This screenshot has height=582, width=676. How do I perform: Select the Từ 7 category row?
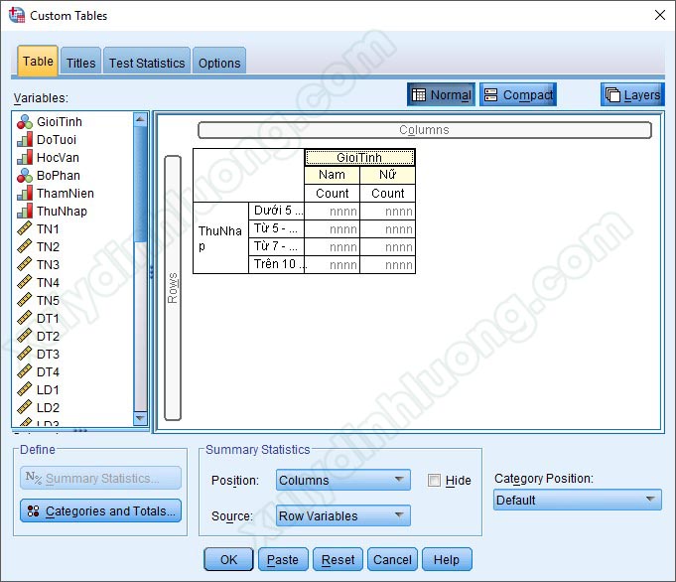tap(276, 246)
